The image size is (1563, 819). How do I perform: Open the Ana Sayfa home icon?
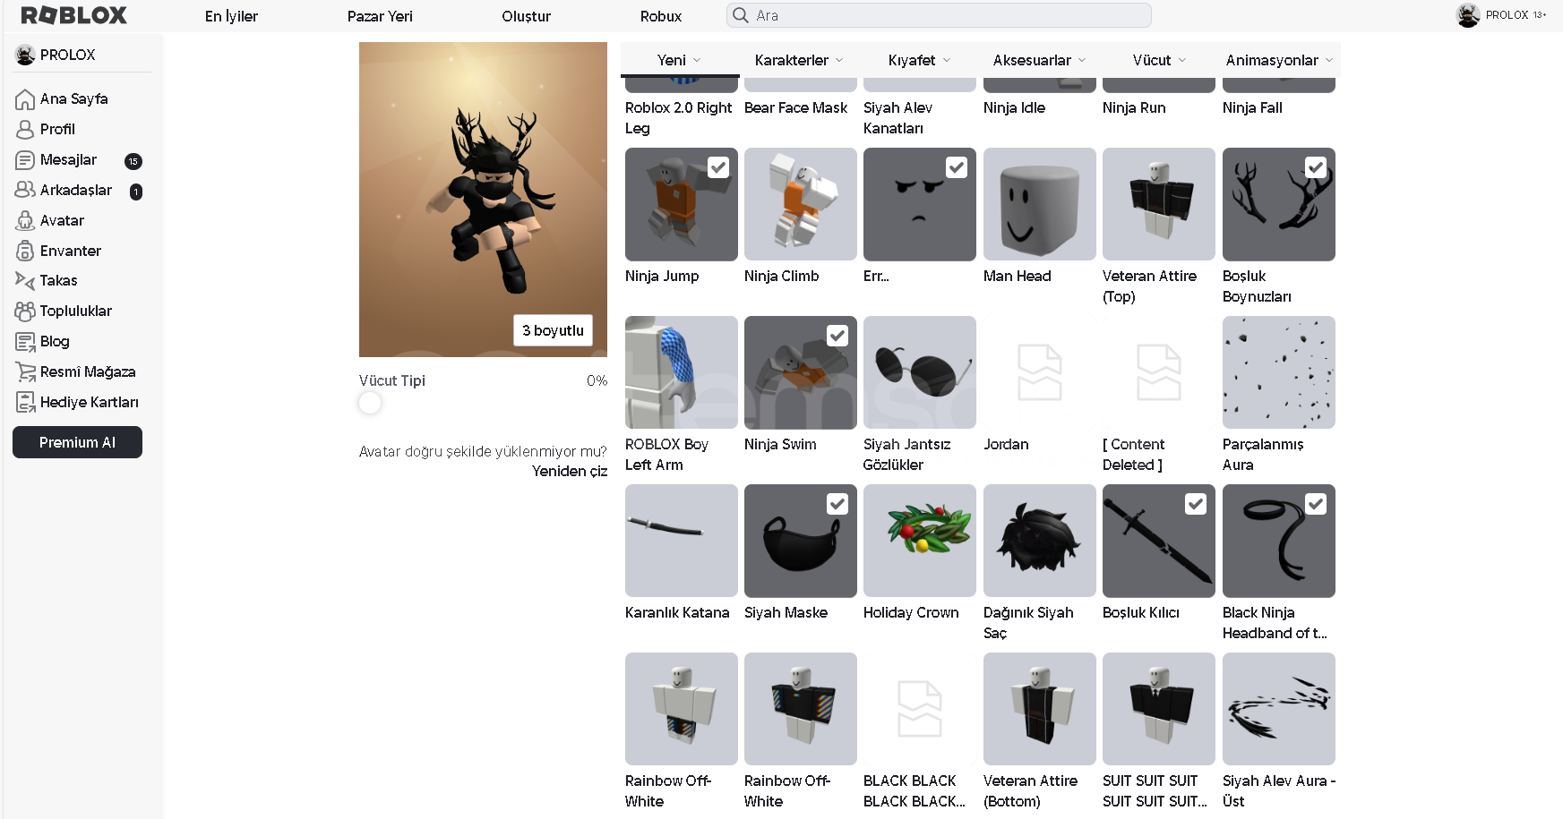tap(25, 99)
